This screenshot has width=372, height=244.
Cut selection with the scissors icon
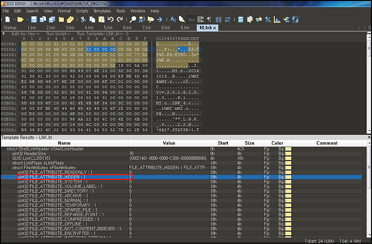83,20
